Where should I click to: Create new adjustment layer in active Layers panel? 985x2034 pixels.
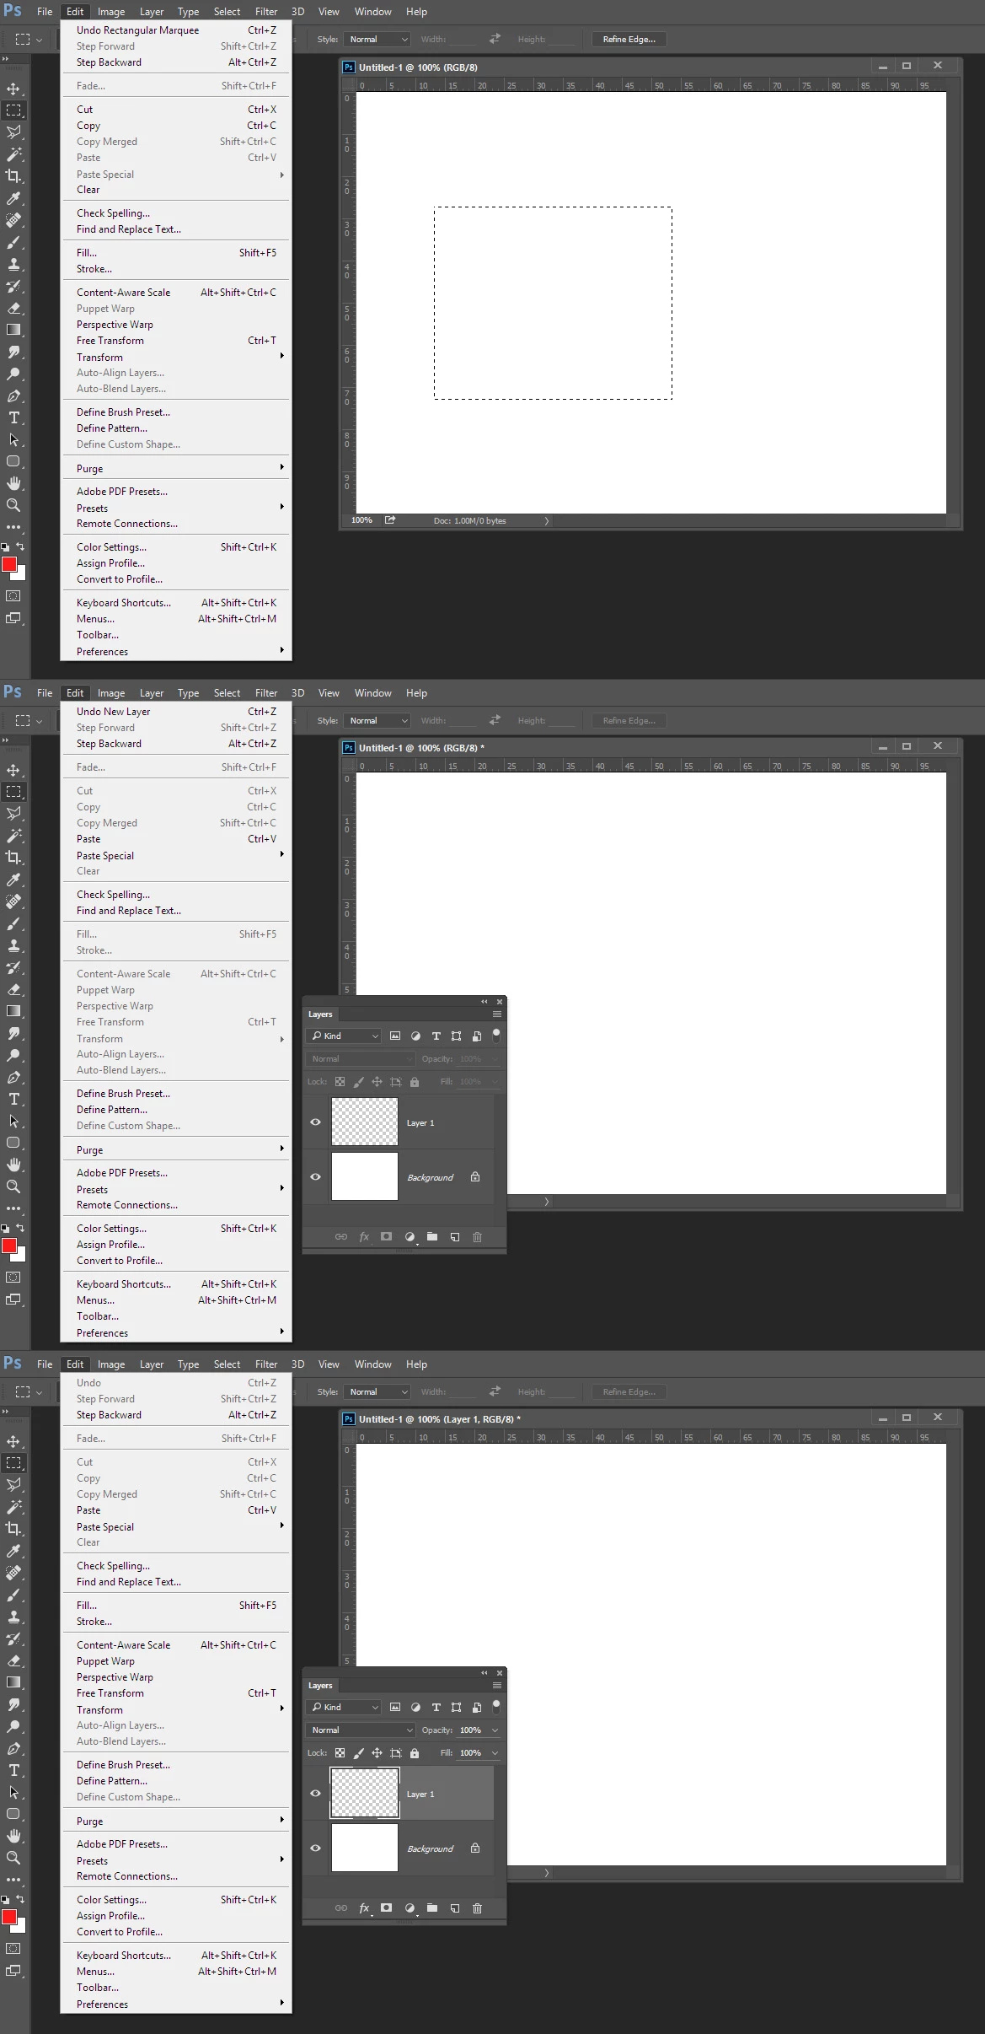coord(410,1908)
